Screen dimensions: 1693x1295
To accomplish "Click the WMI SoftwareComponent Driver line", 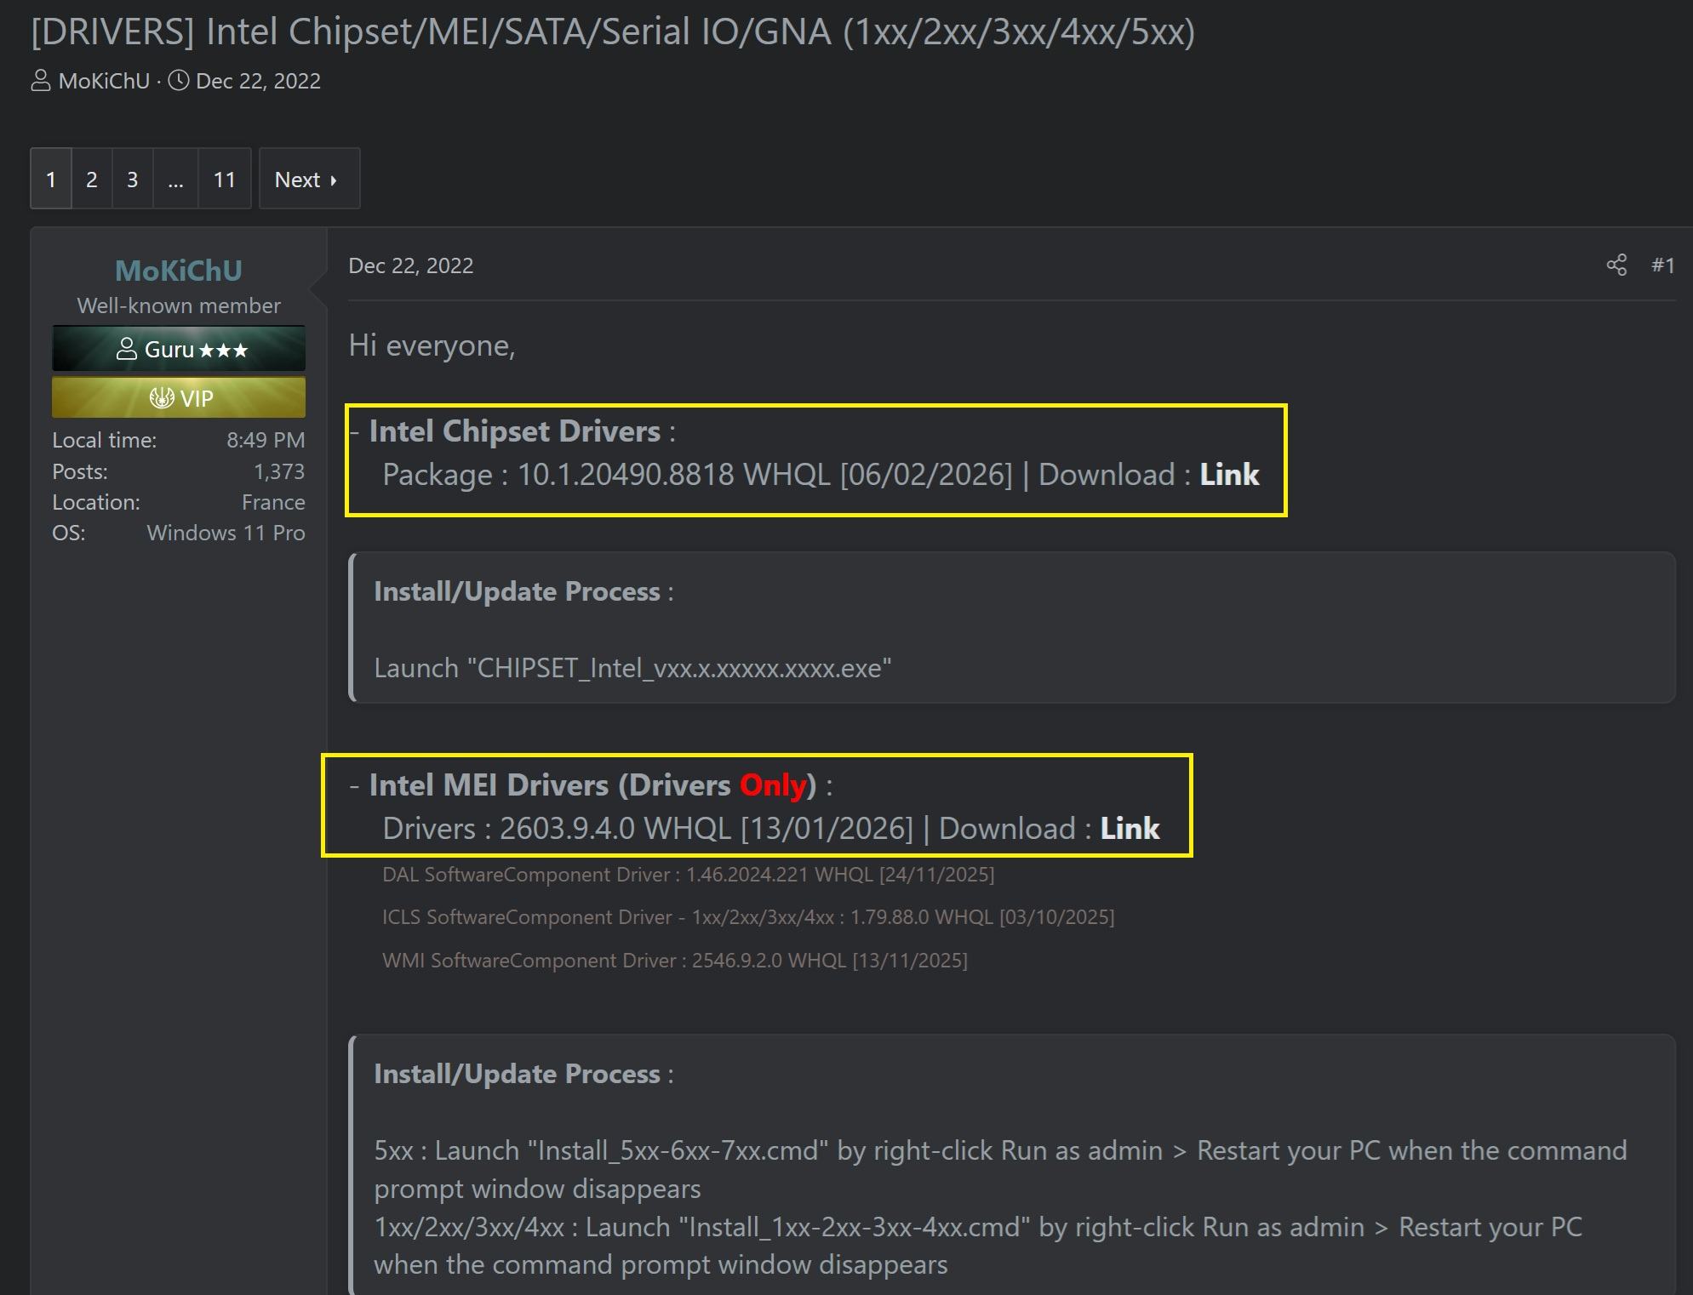I will tap(675, 961).
